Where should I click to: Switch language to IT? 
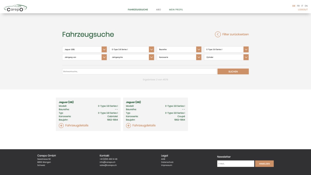pyautogui.click(x=302, y=6)
